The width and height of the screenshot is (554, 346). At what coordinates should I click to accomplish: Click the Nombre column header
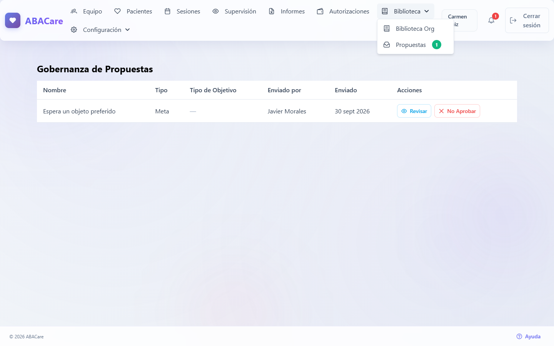55,90
